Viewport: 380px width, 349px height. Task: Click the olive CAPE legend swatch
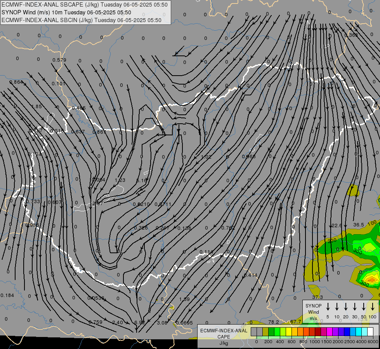(x=265, y=332)
